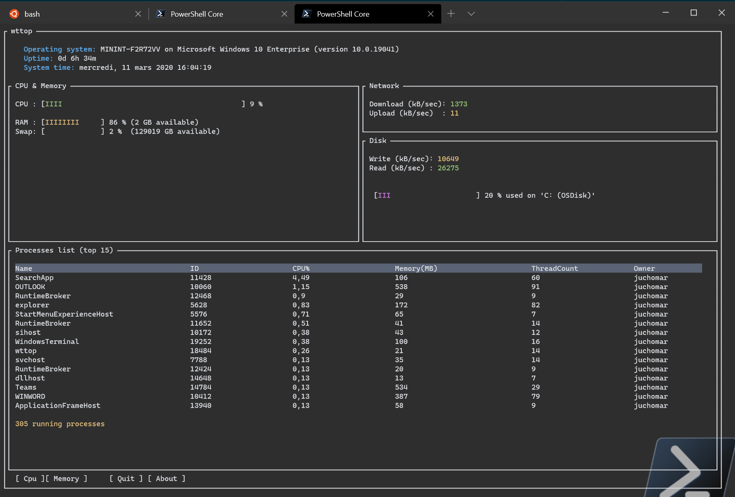Click the ThreadCount column header
The image size is (735, 497).
tap(555, 268)
